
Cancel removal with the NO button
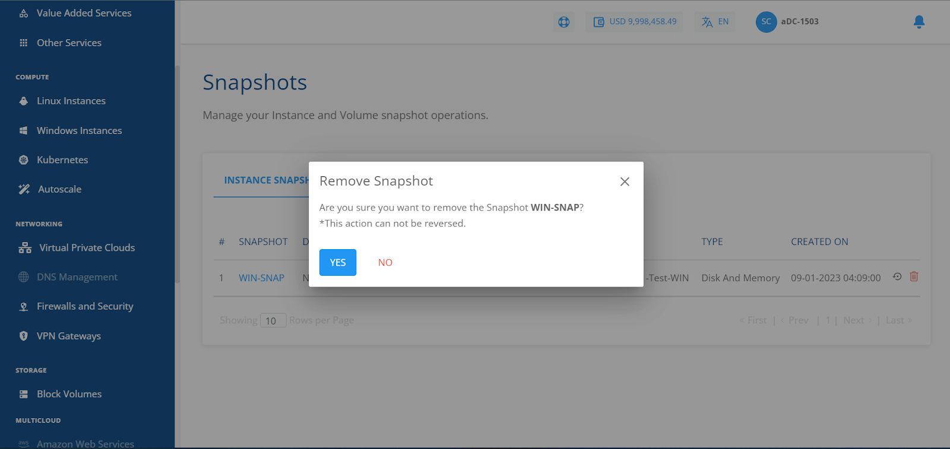click(385, 262)
